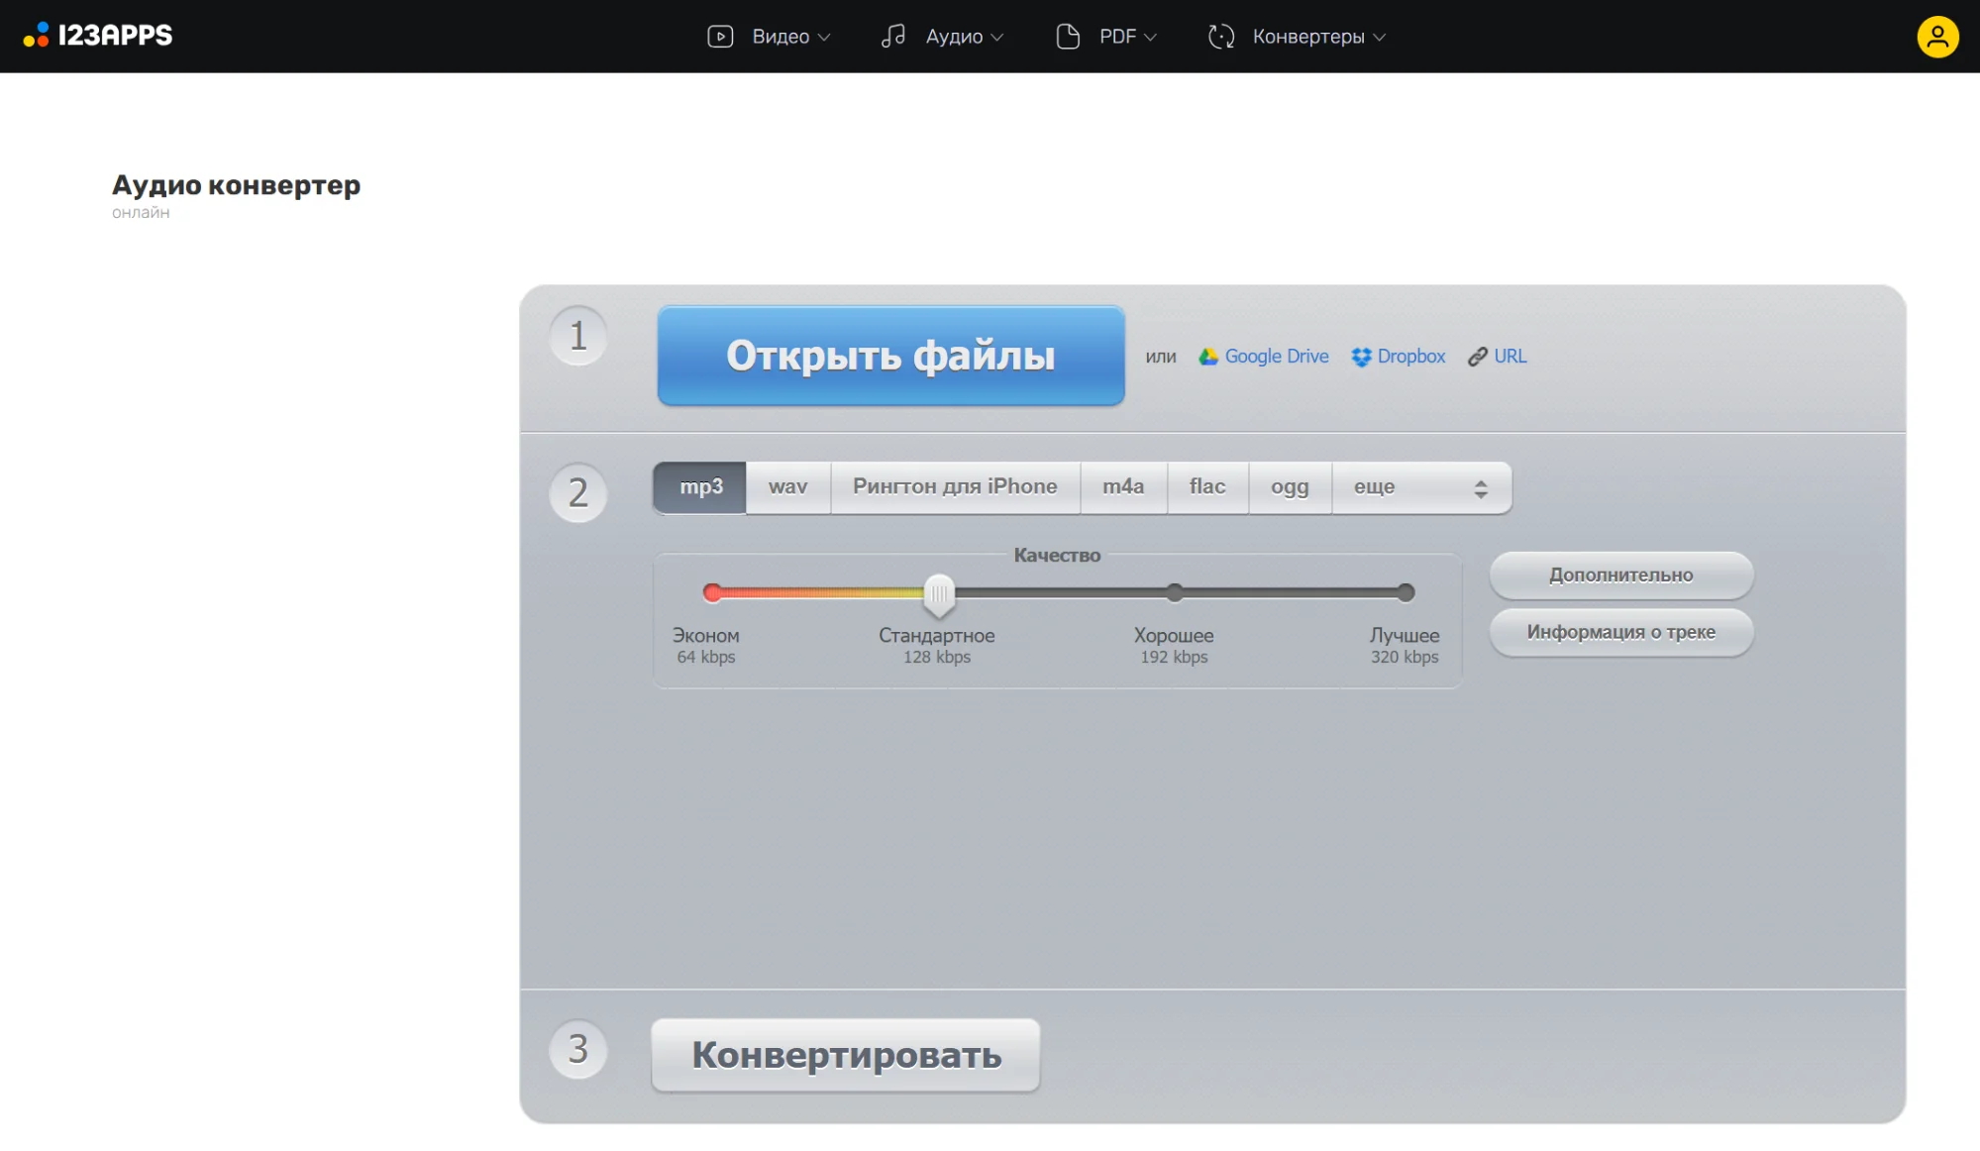The image size is (1980, 1151).
Task: Click the Аудио конвертер heading
Action: click(236, 185)
